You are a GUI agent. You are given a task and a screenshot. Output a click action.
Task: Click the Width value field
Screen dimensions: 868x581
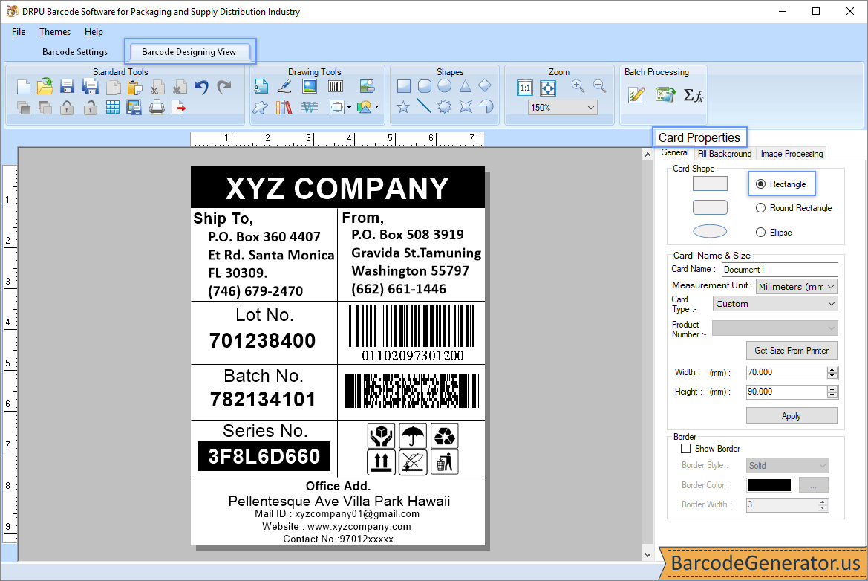tap(786, 372)
